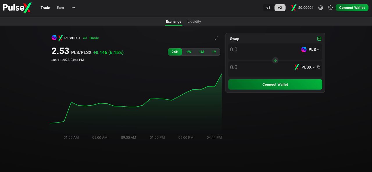This screenshot has width=372, height=172.
Task: Click the PLS/PLSX pair title
Action: click(72, 38)
